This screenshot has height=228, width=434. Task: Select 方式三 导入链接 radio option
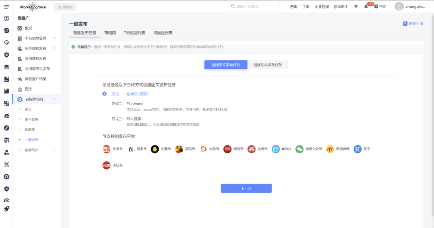(x=104, y=119)
